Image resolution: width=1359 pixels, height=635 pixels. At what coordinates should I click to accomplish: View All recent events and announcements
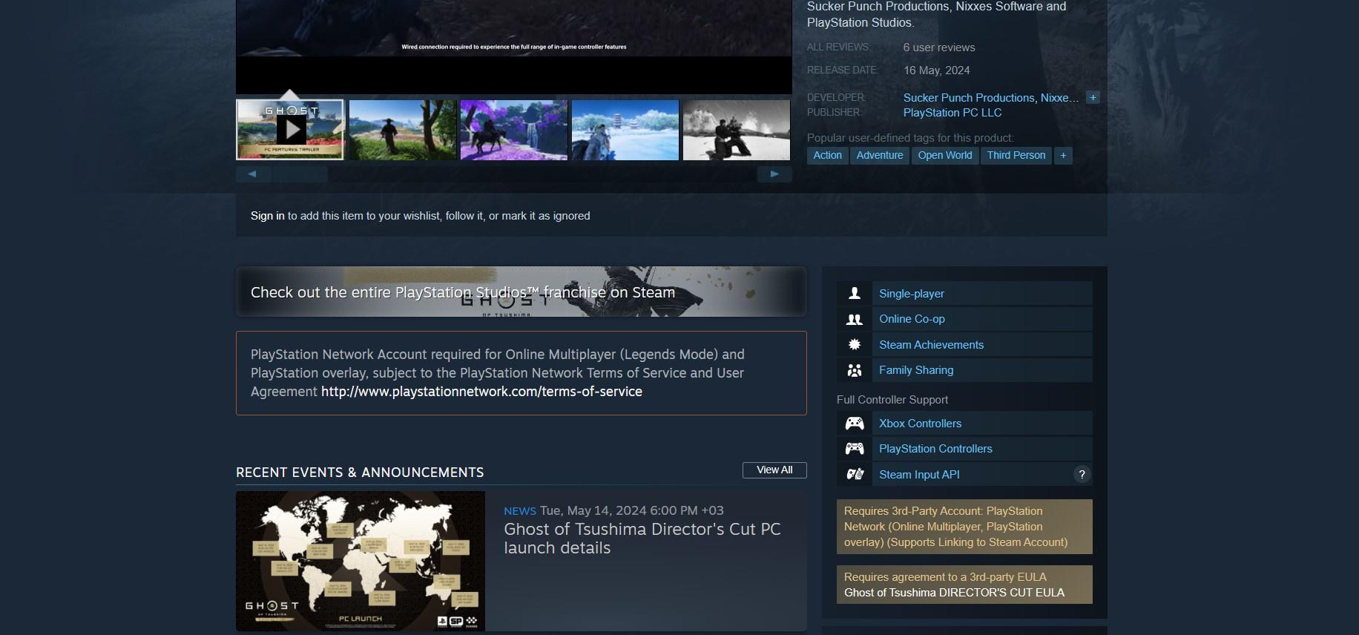774,470
